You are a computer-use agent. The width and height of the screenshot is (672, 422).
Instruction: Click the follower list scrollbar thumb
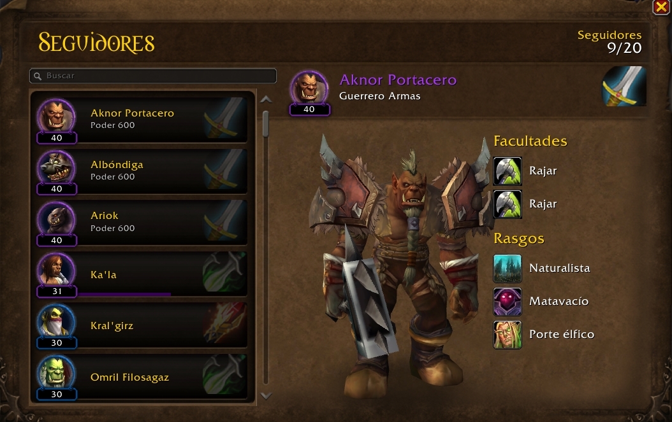[x=266, y=124]
